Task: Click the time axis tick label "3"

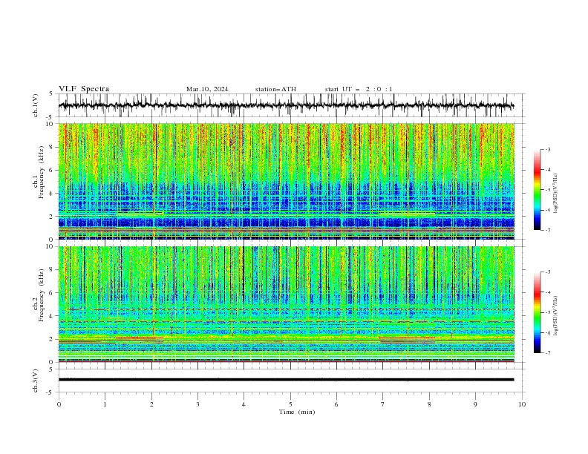Action: [197, 404]
